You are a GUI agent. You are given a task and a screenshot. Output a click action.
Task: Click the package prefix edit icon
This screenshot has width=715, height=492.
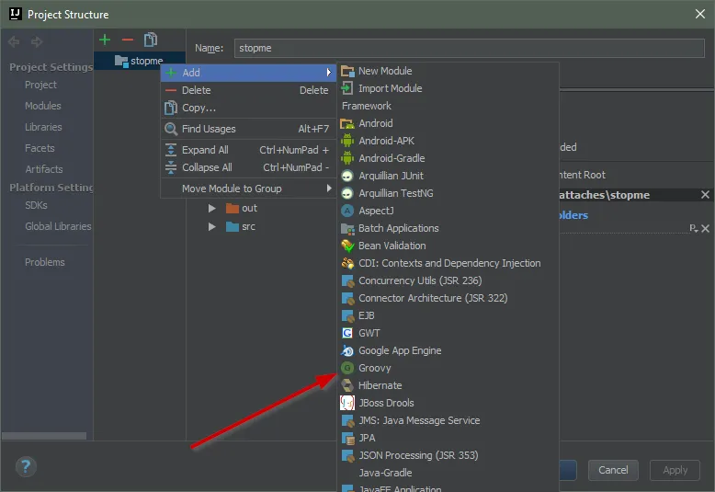coord(693,228)
